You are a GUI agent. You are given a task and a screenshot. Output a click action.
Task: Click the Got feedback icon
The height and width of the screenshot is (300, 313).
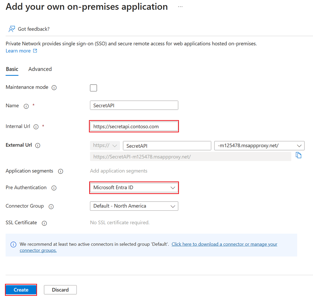click(12, 29)
